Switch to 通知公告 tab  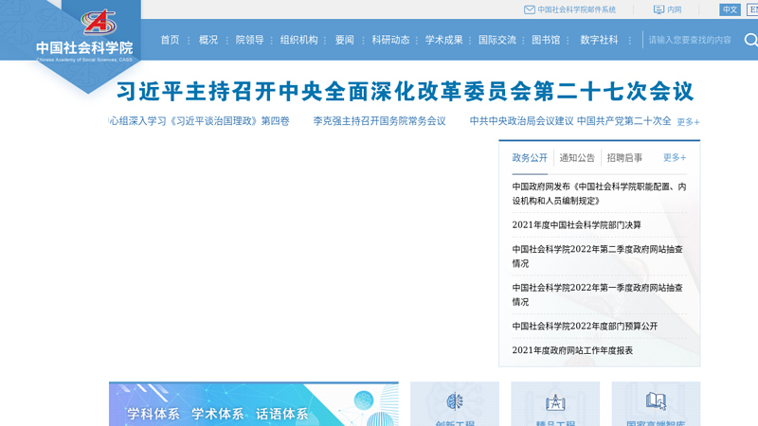577,158
